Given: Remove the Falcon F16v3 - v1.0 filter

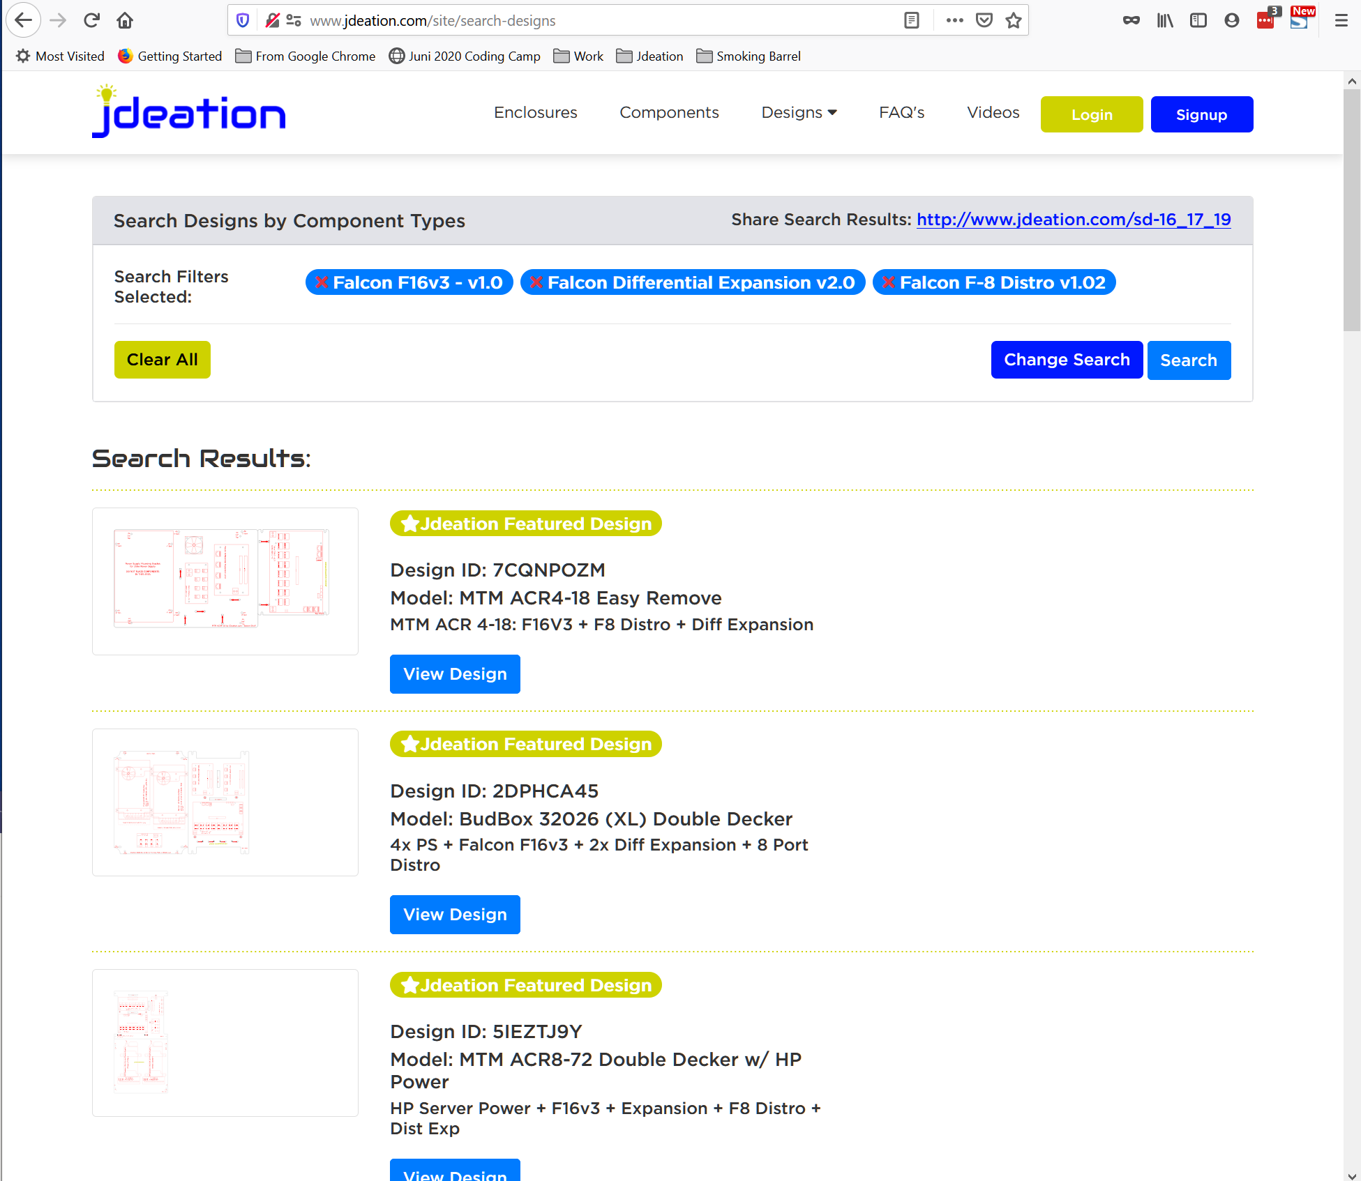Looking at the screenshot, I should [322, 282].
